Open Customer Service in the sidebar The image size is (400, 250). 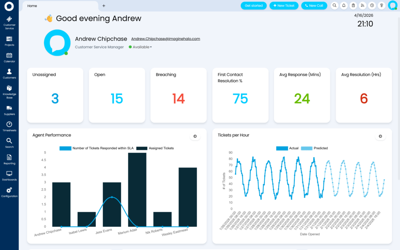click(x=9, y=23)
